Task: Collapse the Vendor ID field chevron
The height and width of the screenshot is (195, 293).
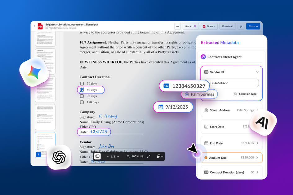Action: 257,72
